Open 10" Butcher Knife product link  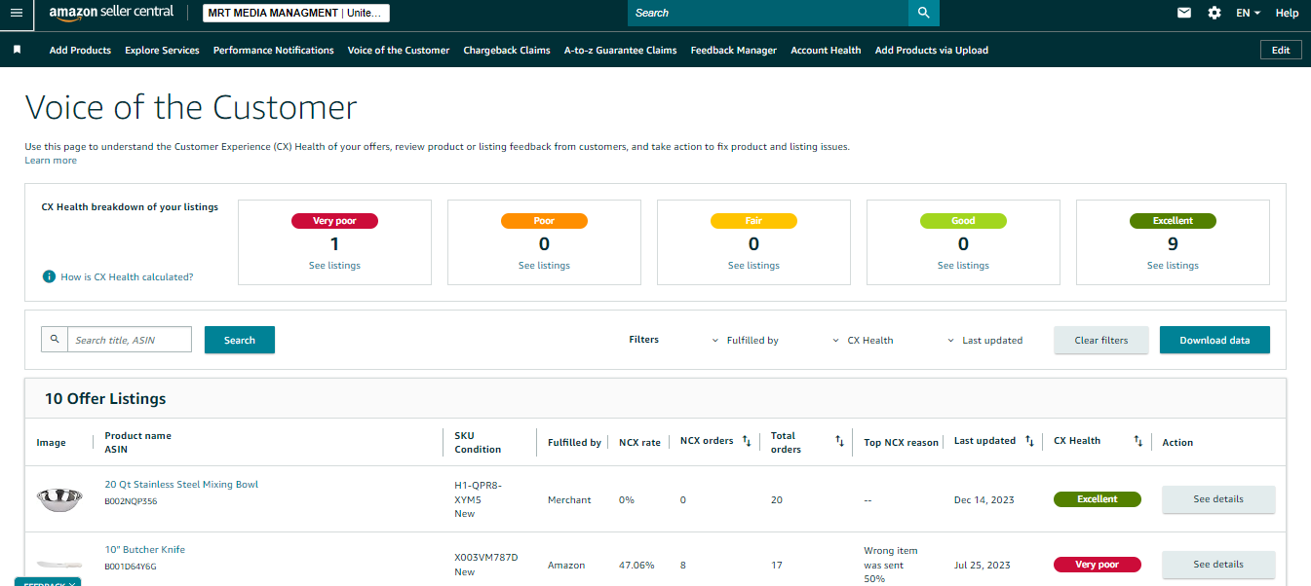tap(144, 549)
